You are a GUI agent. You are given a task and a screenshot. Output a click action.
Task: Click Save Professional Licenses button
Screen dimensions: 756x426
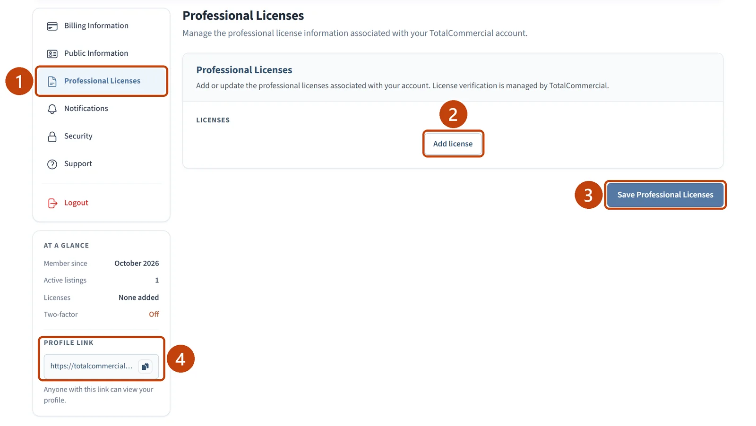(x=665, y=195)
